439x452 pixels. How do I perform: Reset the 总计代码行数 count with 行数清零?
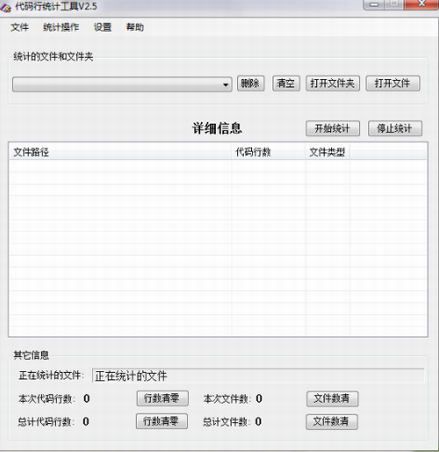162,421
